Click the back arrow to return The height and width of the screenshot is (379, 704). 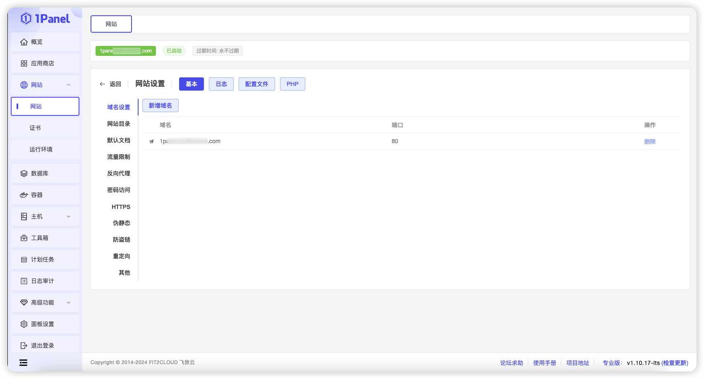point(102,84)
